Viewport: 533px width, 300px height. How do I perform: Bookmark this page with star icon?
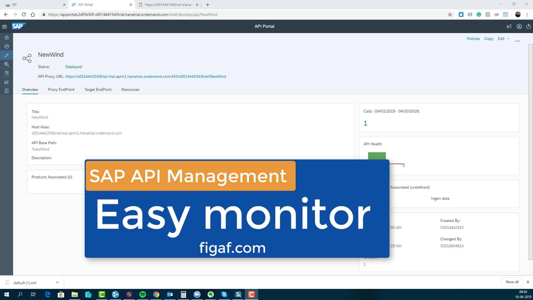click(x=450, y=14)
